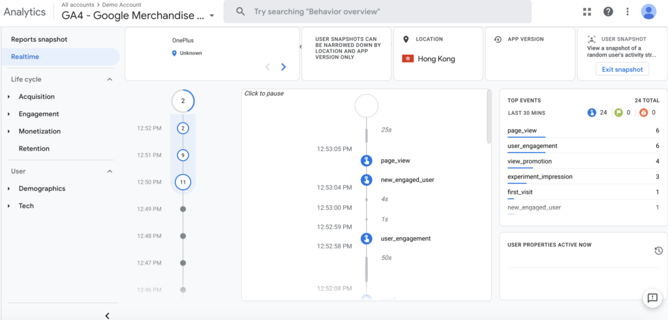Expand the Acquisition reports group
The image size is (668, 320).
coord(9,97)
